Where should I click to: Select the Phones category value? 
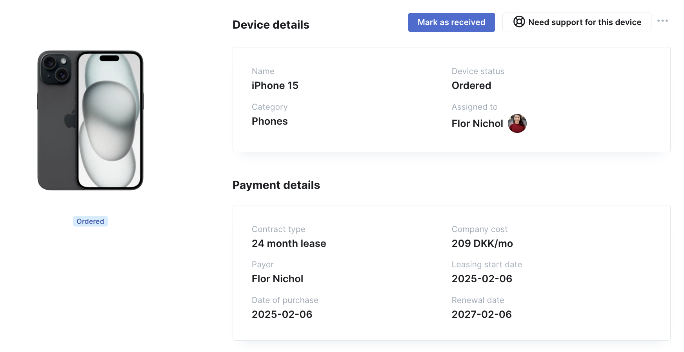(270, 121)
